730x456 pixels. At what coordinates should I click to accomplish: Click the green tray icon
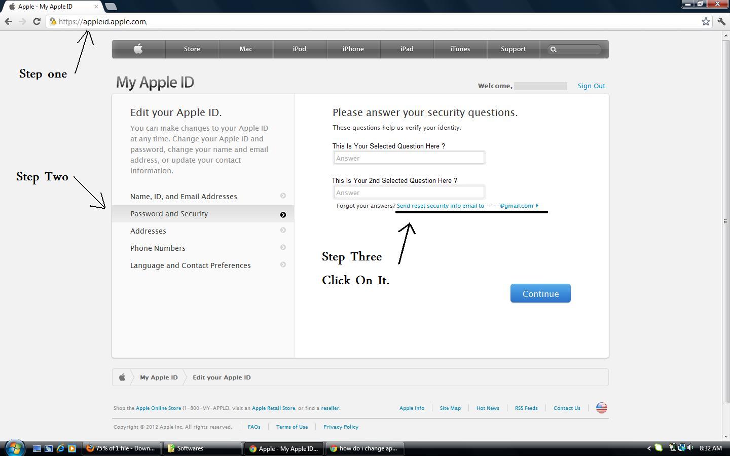click(x=659, y=448)
